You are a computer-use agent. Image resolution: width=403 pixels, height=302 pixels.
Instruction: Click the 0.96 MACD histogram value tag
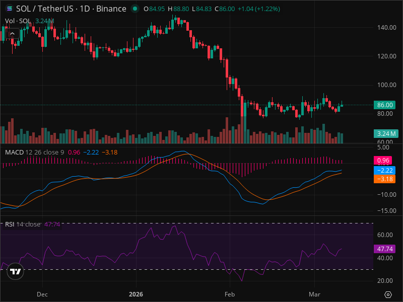(383, 161)
